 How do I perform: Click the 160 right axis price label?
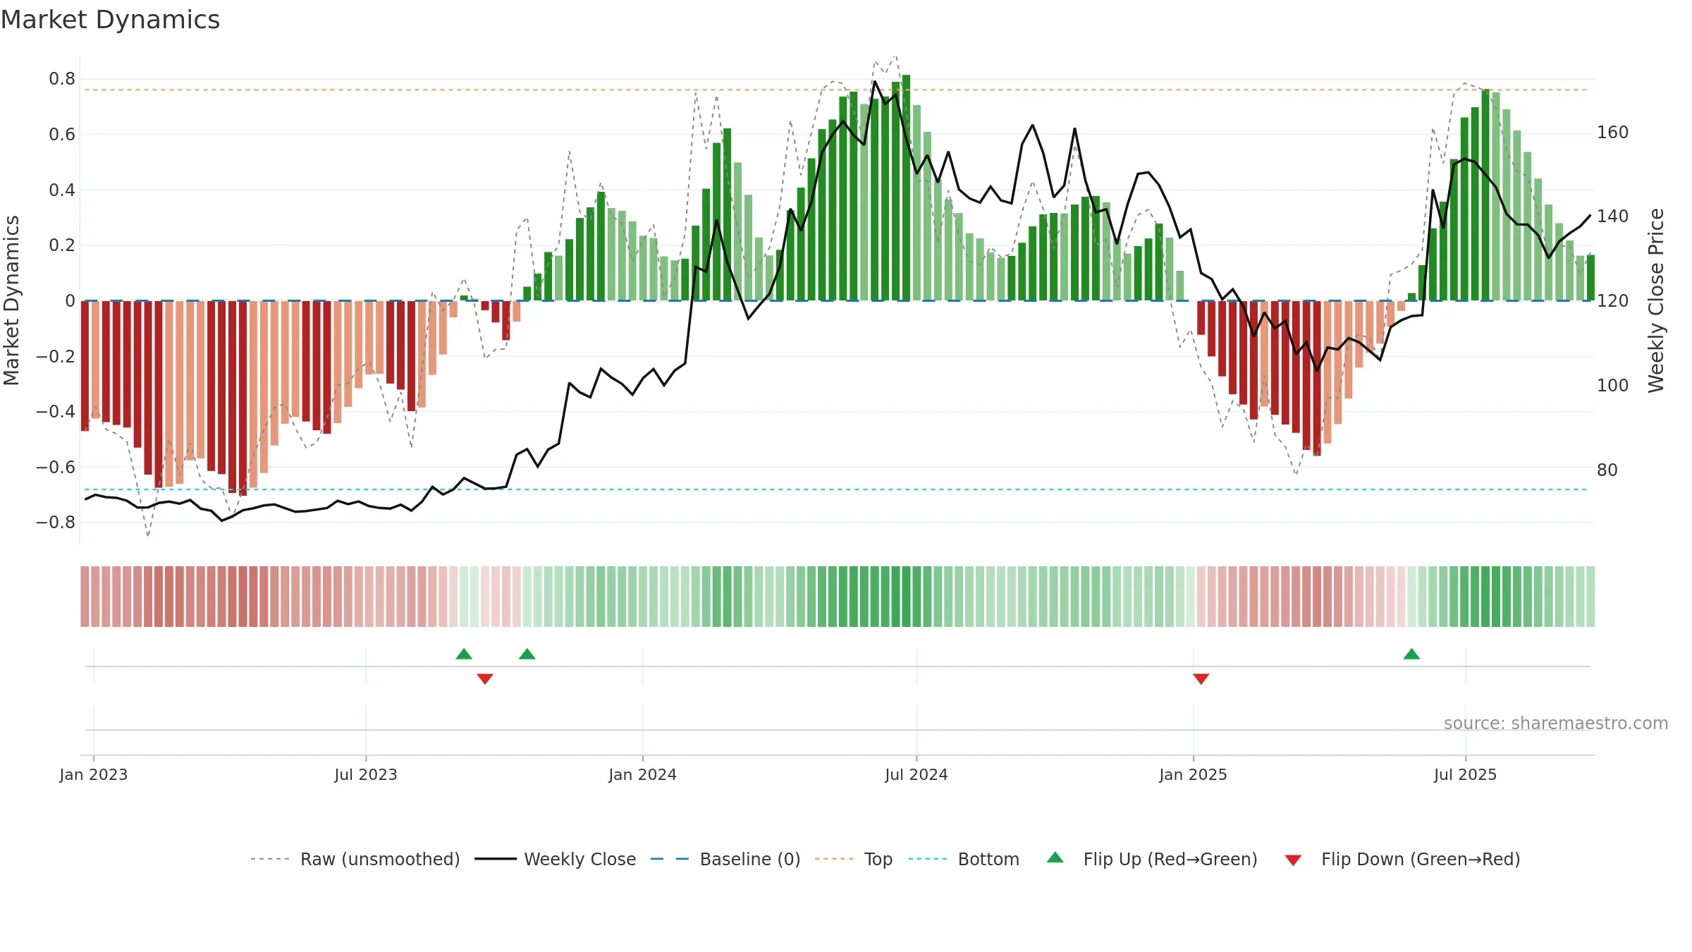(1613, 133)
